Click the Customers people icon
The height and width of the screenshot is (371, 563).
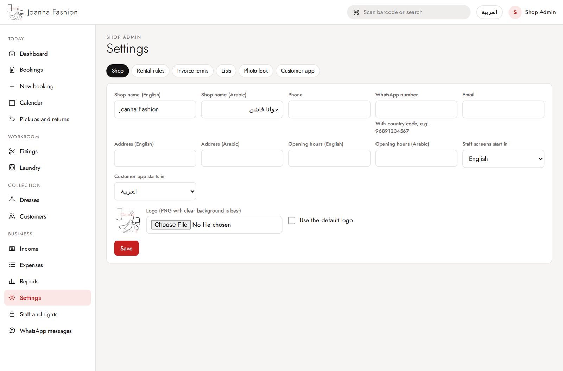[12, 216]
